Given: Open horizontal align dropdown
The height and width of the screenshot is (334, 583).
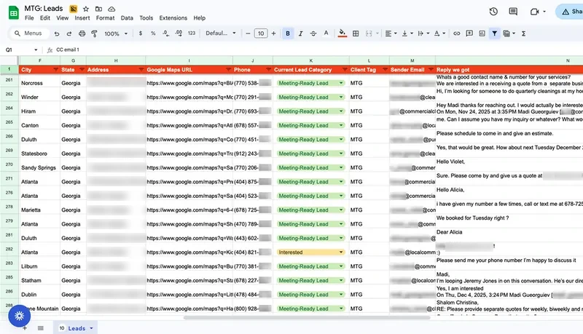Looking at the screenshot, I should (x=391, y=33).
